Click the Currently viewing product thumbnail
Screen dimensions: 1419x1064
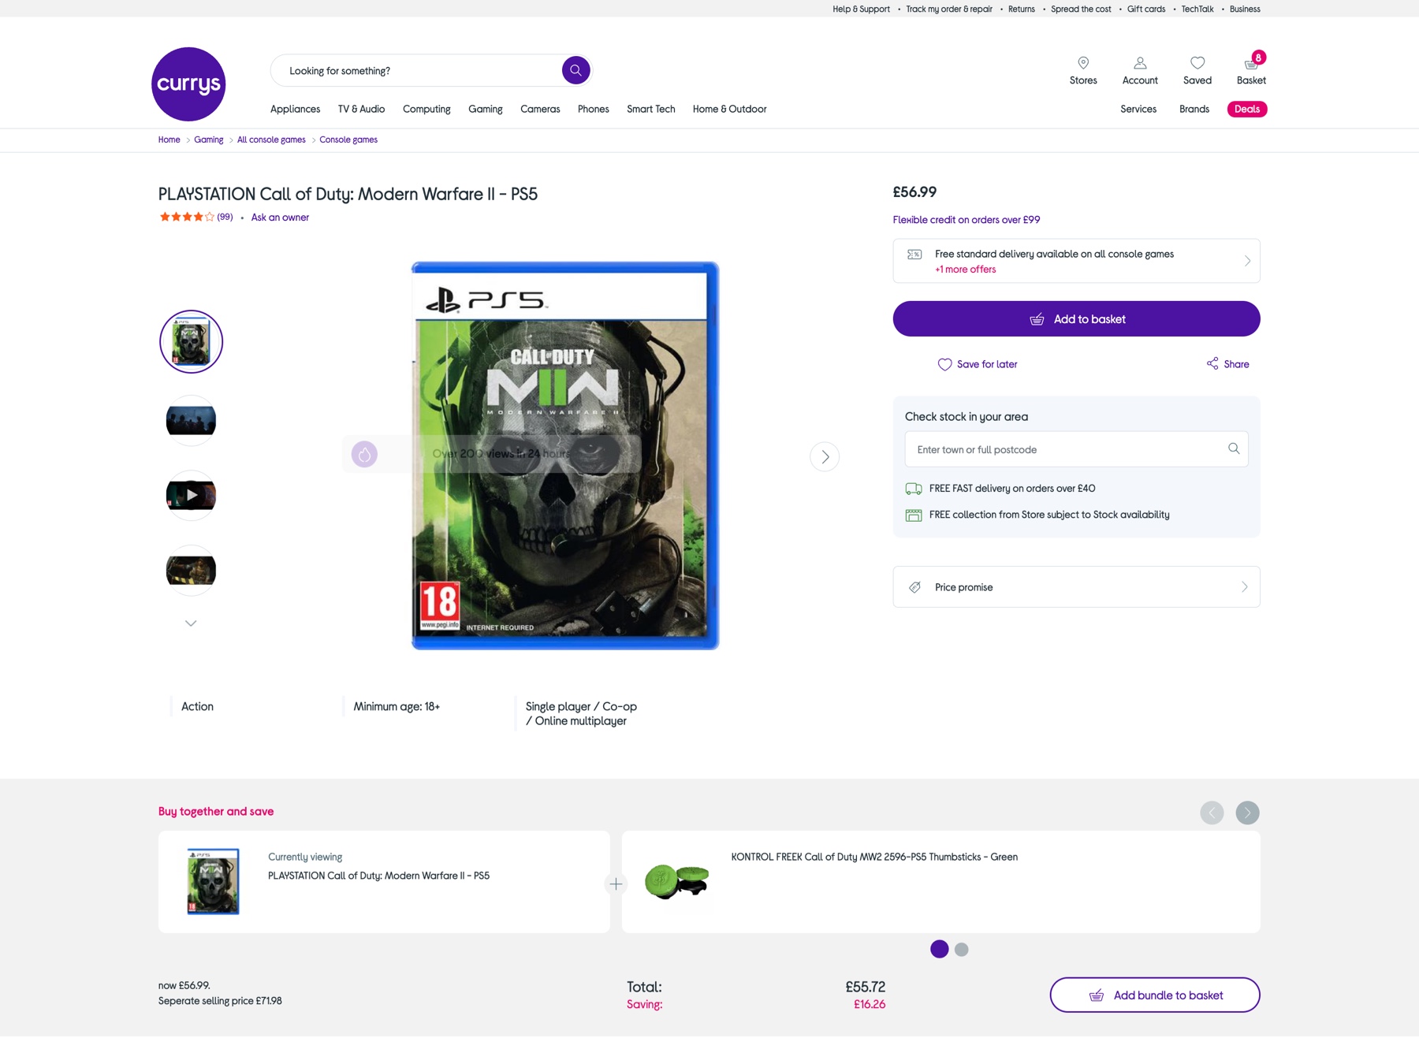tap(213, 881)
